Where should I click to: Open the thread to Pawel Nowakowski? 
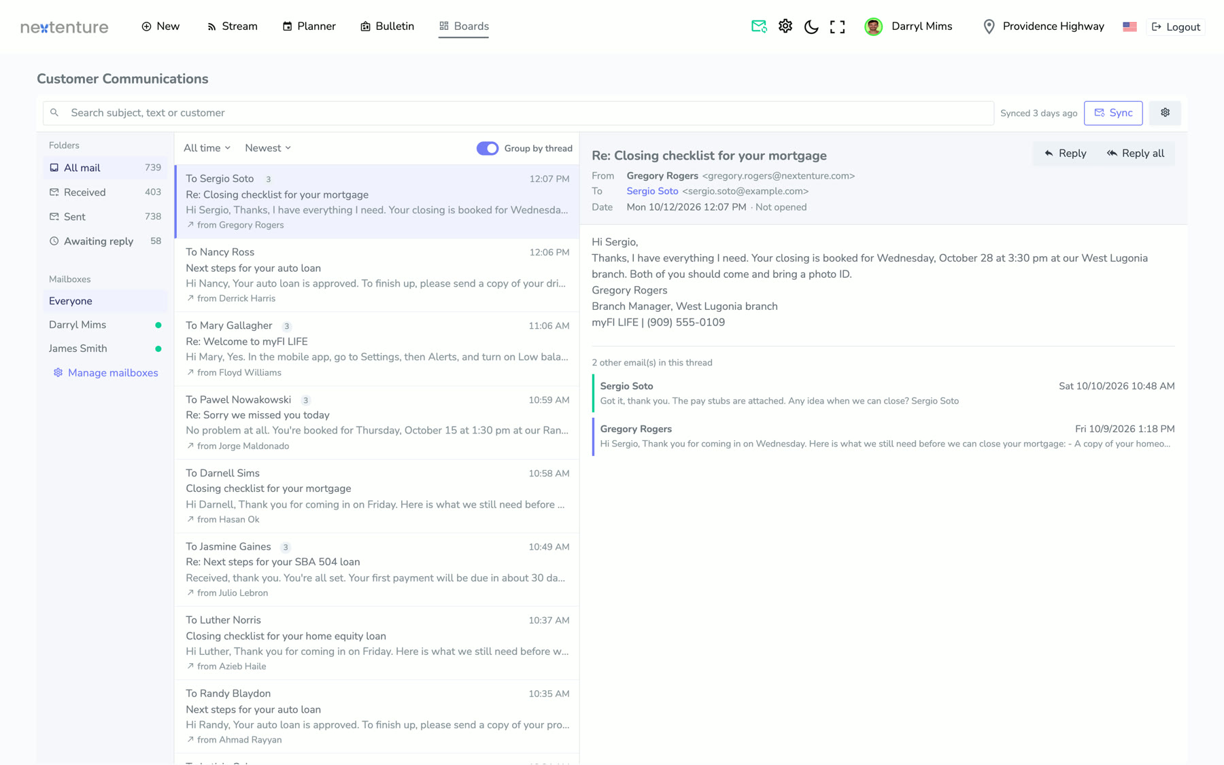(x=377, y=423)
